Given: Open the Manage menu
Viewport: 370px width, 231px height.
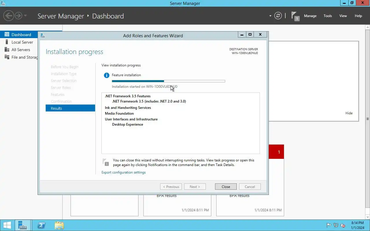Looking at the screenshot, I should click(310, 16).
